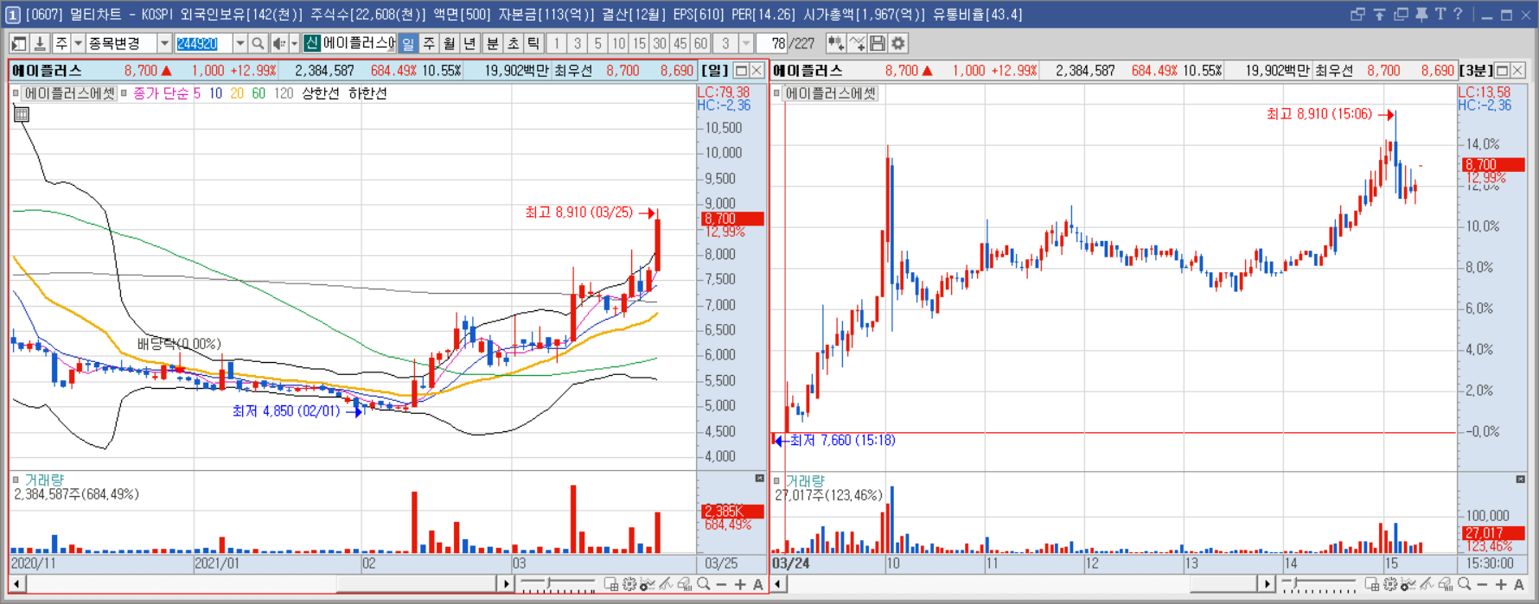
Task: Select the 틱 tick period button
Action: click(533, 43)
